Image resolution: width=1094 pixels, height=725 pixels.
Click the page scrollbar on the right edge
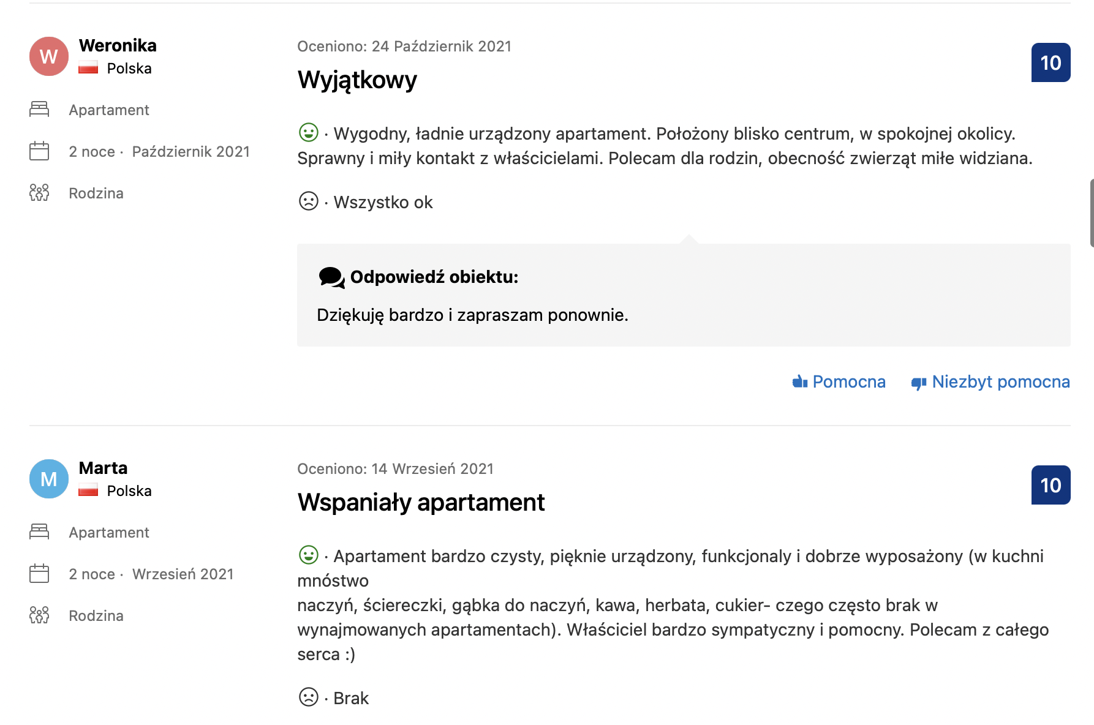(1092, 213)
